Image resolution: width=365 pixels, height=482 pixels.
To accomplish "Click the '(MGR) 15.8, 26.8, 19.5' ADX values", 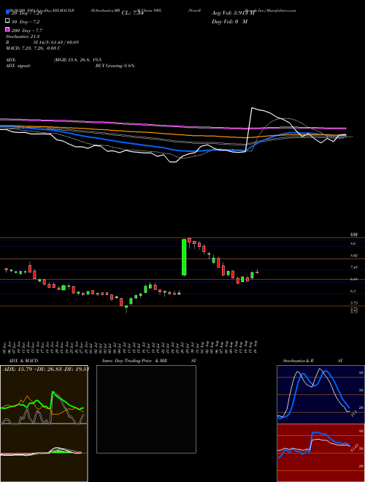I will pyautogui.click(x=77, y=60).
